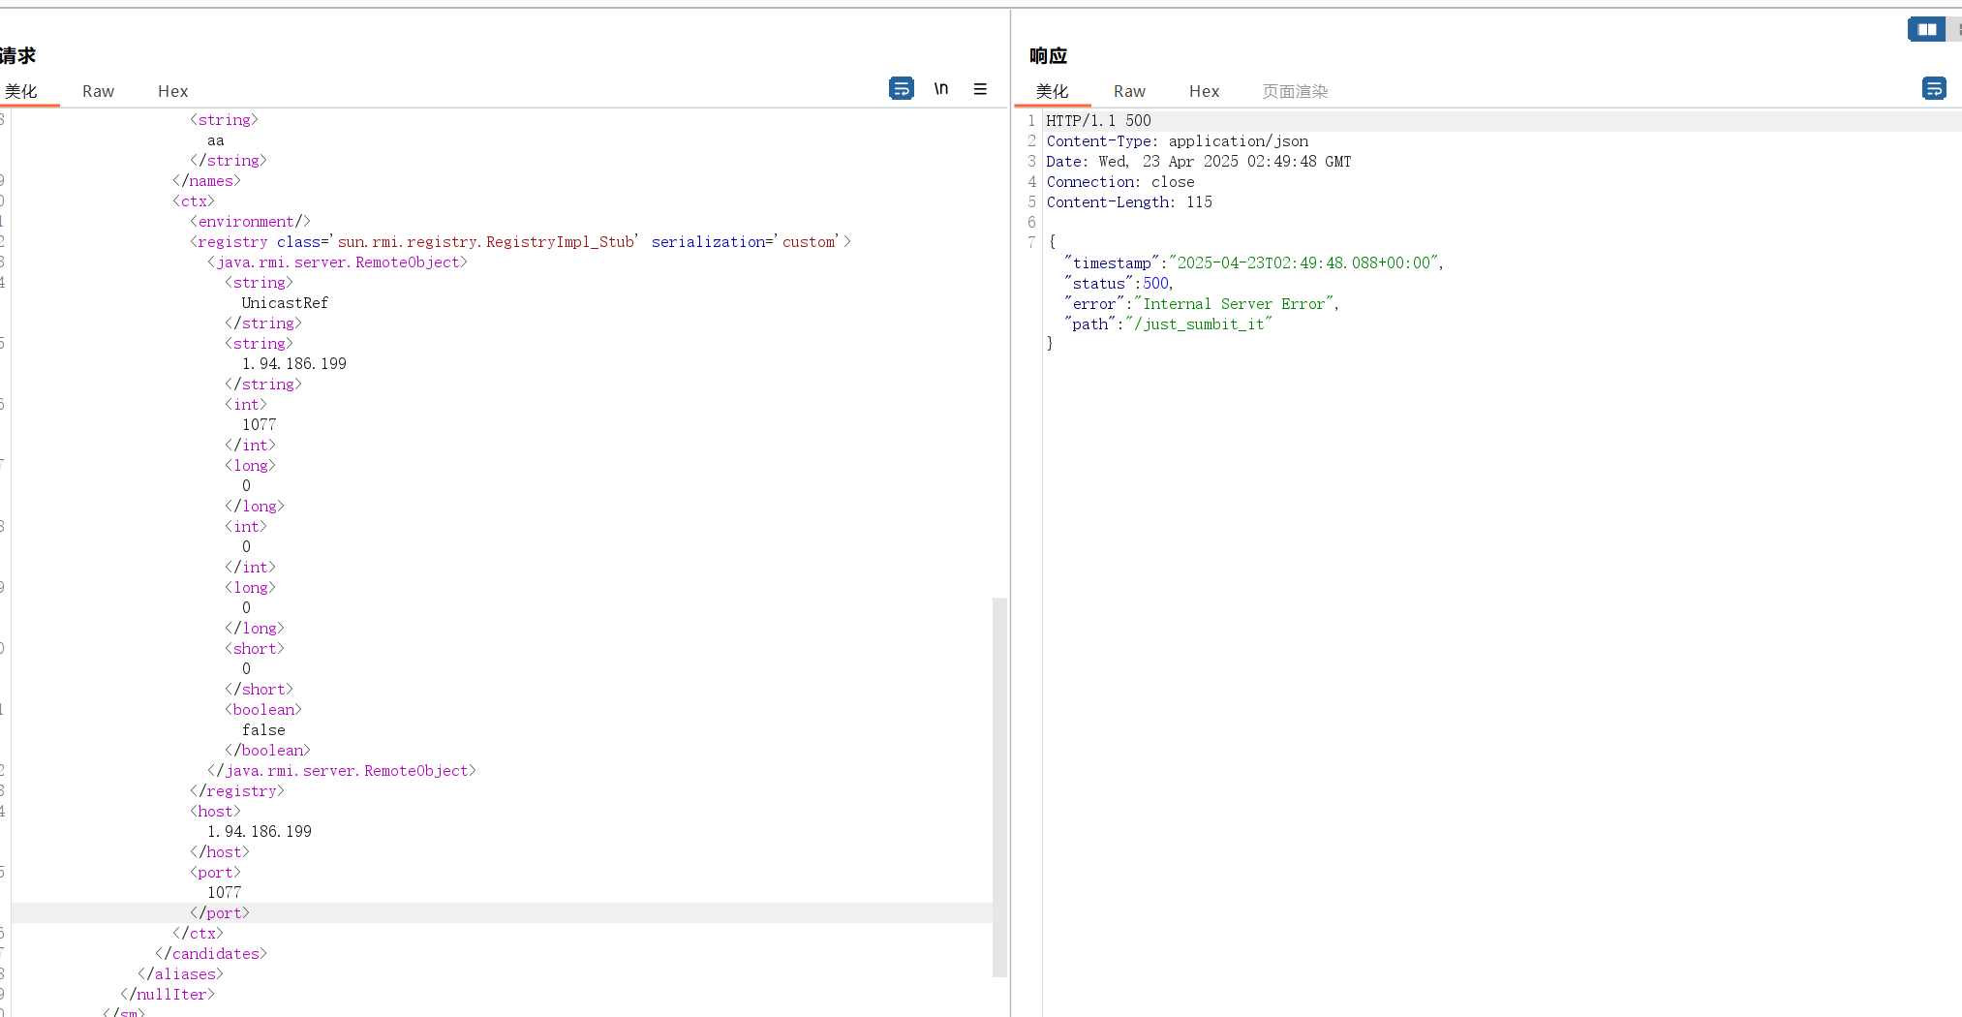Switch response view to Raw tab
This screenshot has height=1017, width=1962.
(x=1129, y=91)
